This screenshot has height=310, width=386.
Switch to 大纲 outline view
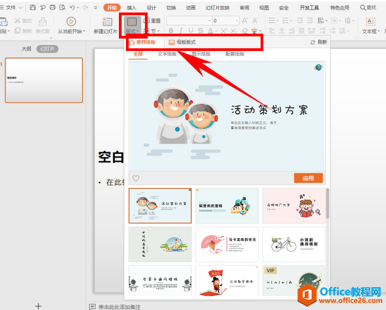pos(26,49)
